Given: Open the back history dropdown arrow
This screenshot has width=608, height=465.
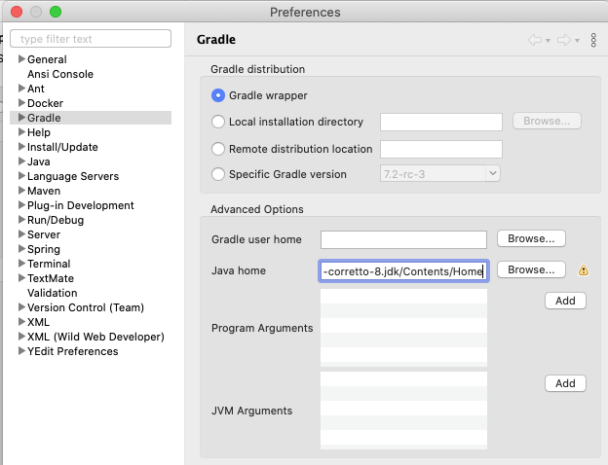Looking at the screenshot, I should point(549,41).
